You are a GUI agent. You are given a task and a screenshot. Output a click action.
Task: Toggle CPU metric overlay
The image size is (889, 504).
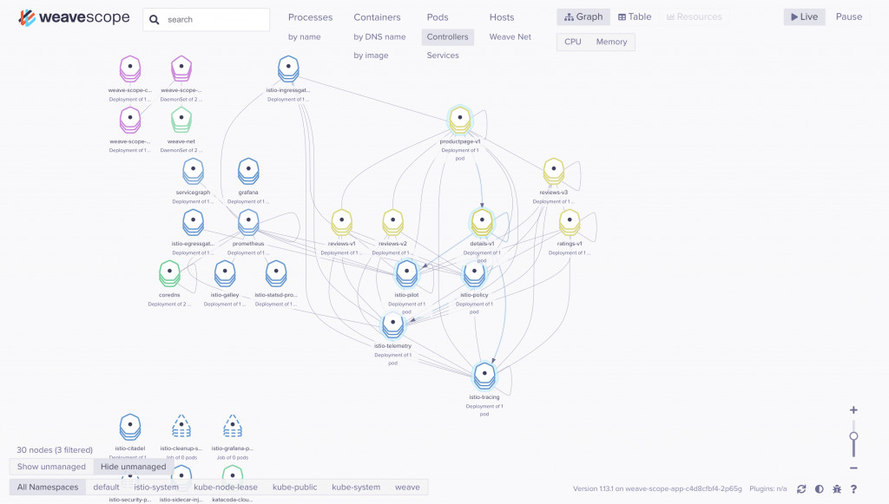[x=573, y=42]
